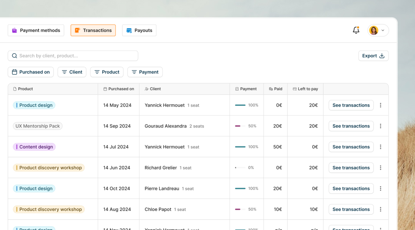Open the Payment filter dropdown
This screenshot has height=230, width=415.
coord(145,72)
